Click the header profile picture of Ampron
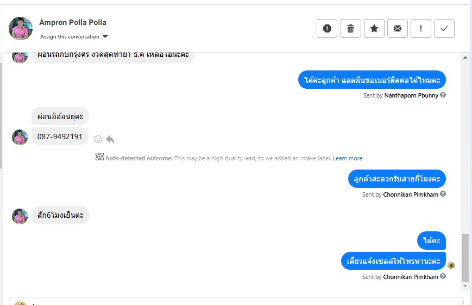 point(21,28)
